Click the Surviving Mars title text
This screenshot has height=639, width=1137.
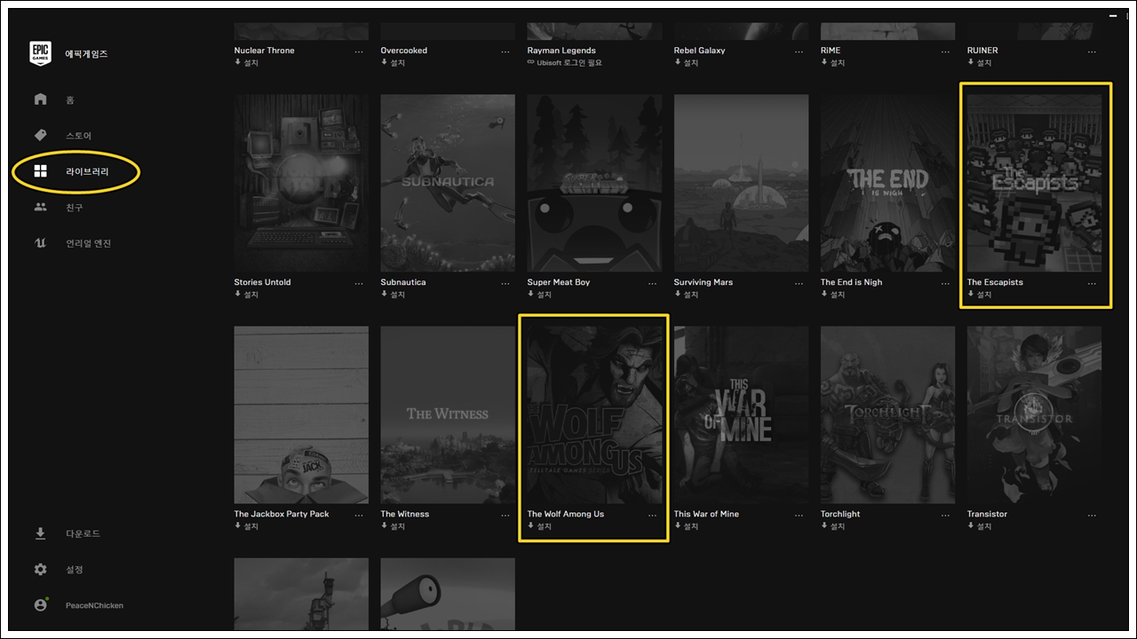click(704, 282)
